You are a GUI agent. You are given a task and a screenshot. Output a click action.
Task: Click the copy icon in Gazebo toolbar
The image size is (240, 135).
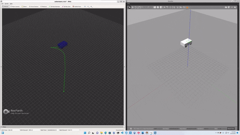click(x=174, y=7)
